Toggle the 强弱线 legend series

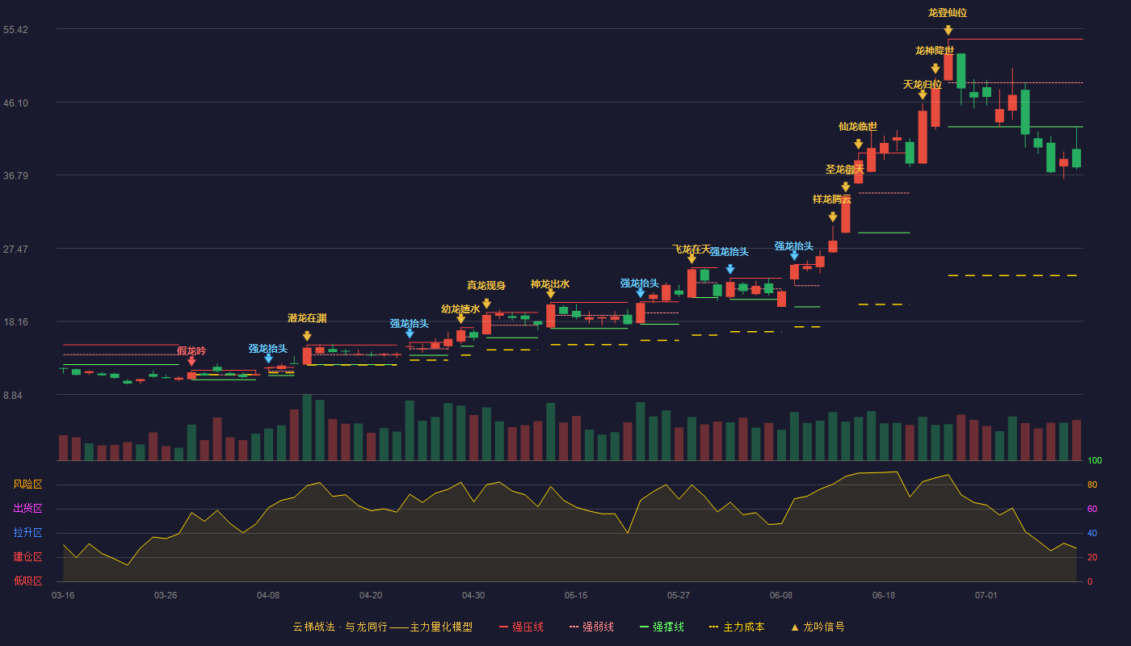tap(591, 627)
